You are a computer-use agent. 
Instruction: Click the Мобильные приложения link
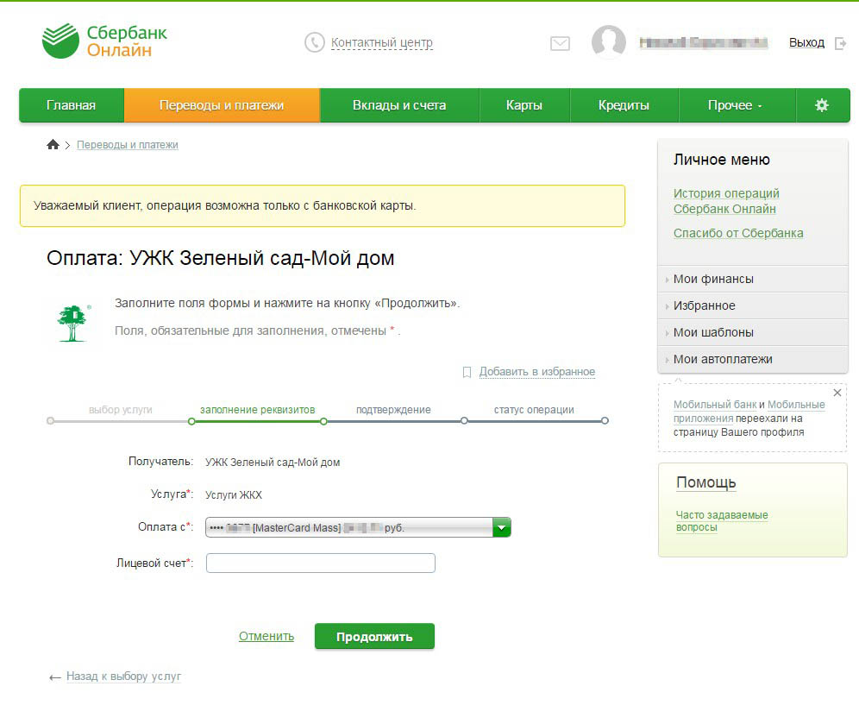749,411
